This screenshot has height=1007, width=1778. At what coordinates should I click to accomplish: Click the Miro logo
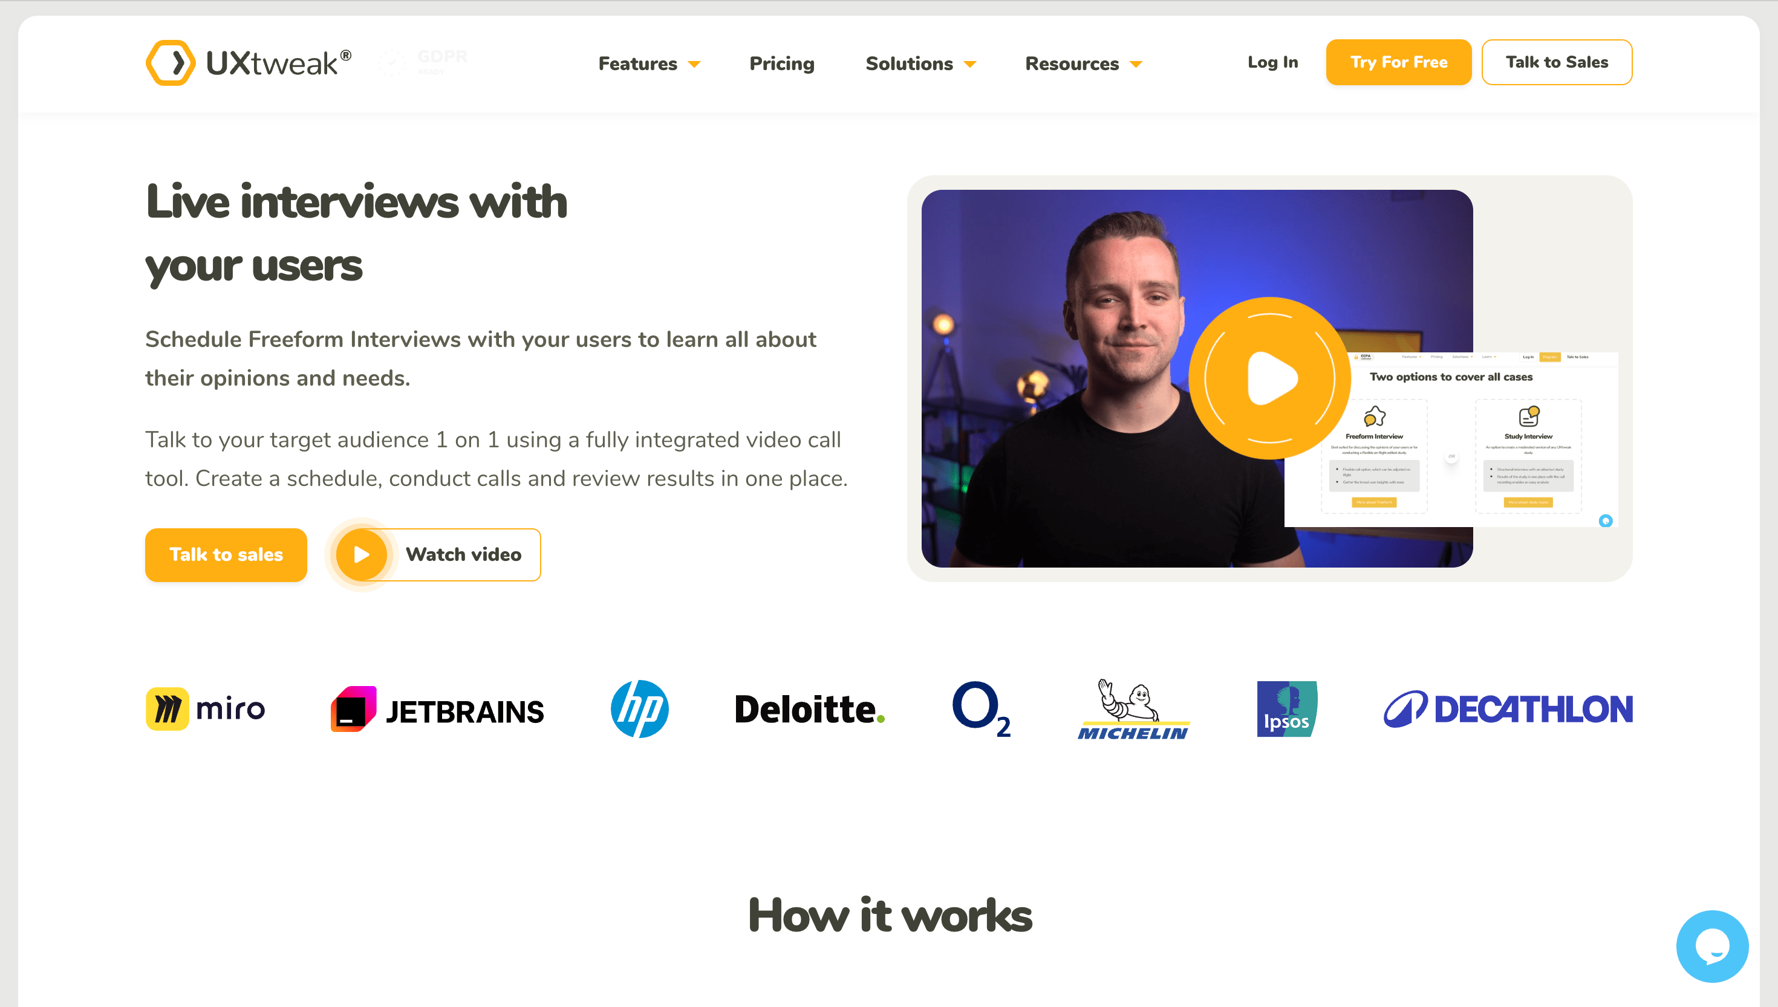(206, 709)
